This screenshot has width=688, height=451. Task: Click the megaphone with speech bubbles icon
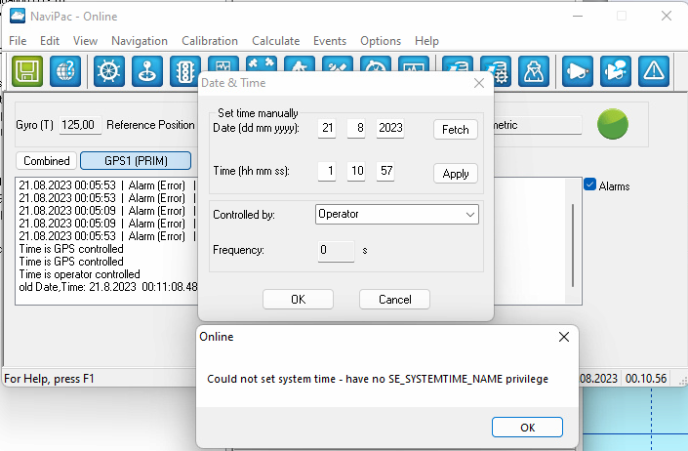pyautogui.click(x=616, y=71)
